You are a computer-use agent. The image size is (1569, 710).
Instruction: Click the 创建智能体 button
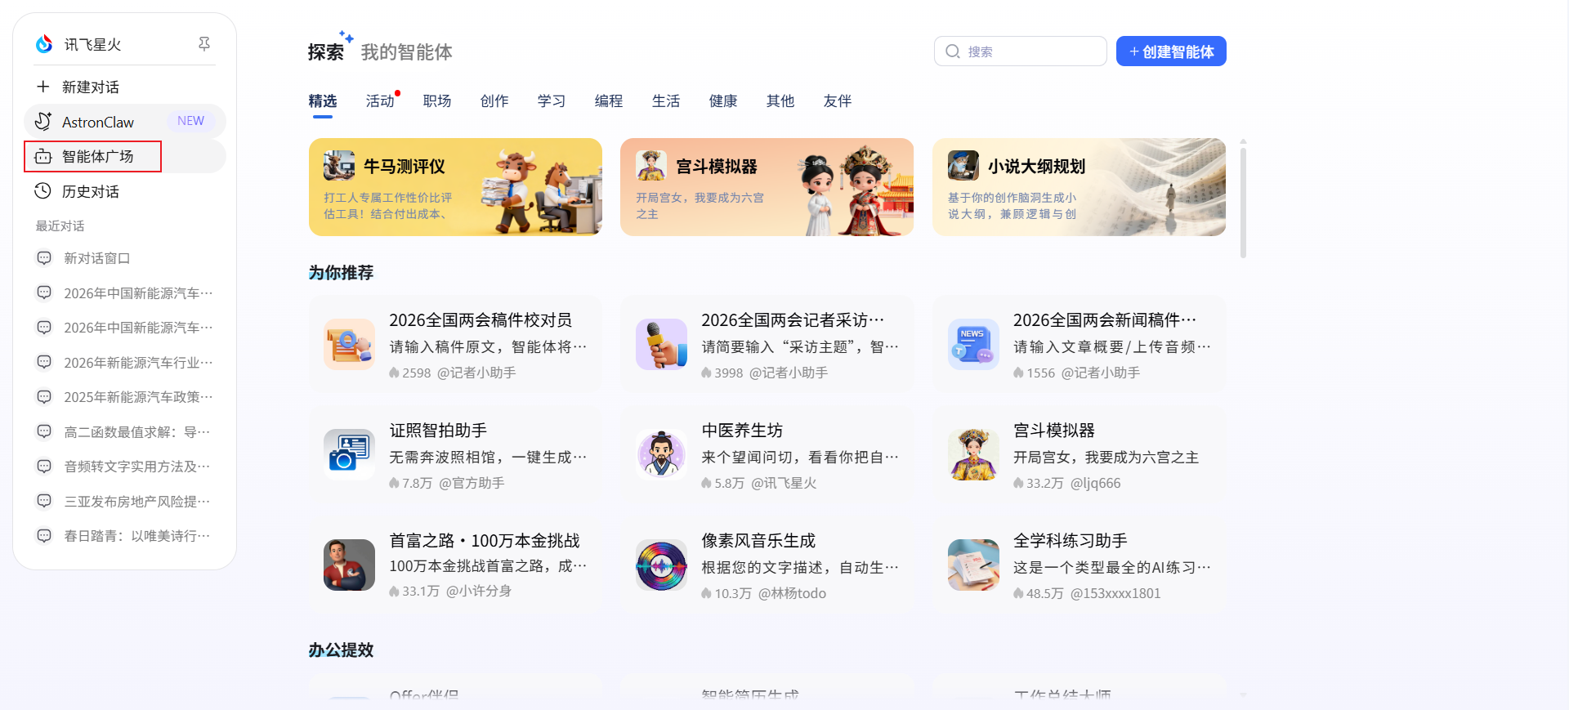click(1171, 51)
